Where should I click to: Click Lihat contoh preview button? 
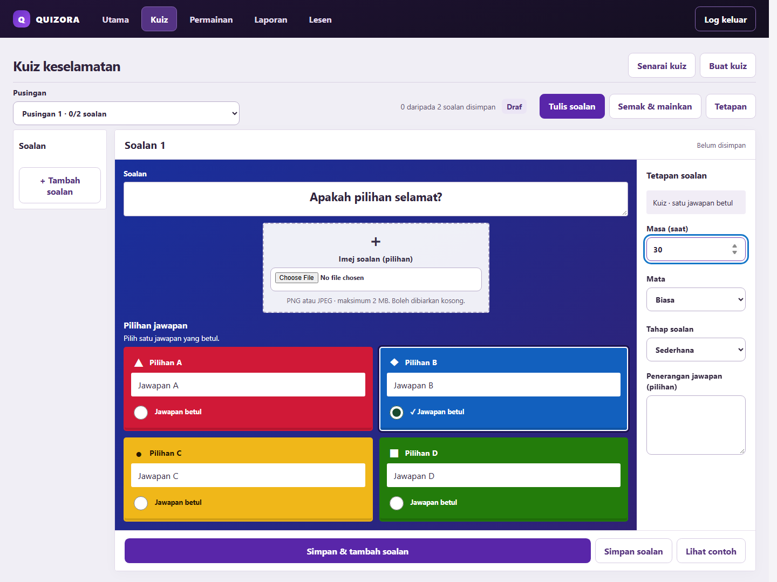click(x=711, y=551)
